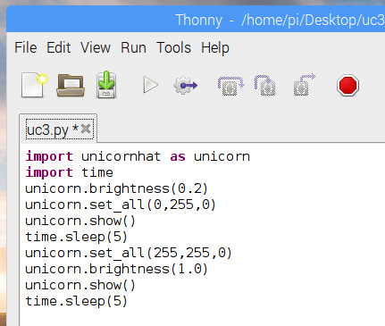The height and width of the screenshot is (326, 385).
Task: Stop the program with red stop icon
Action: 347,85
